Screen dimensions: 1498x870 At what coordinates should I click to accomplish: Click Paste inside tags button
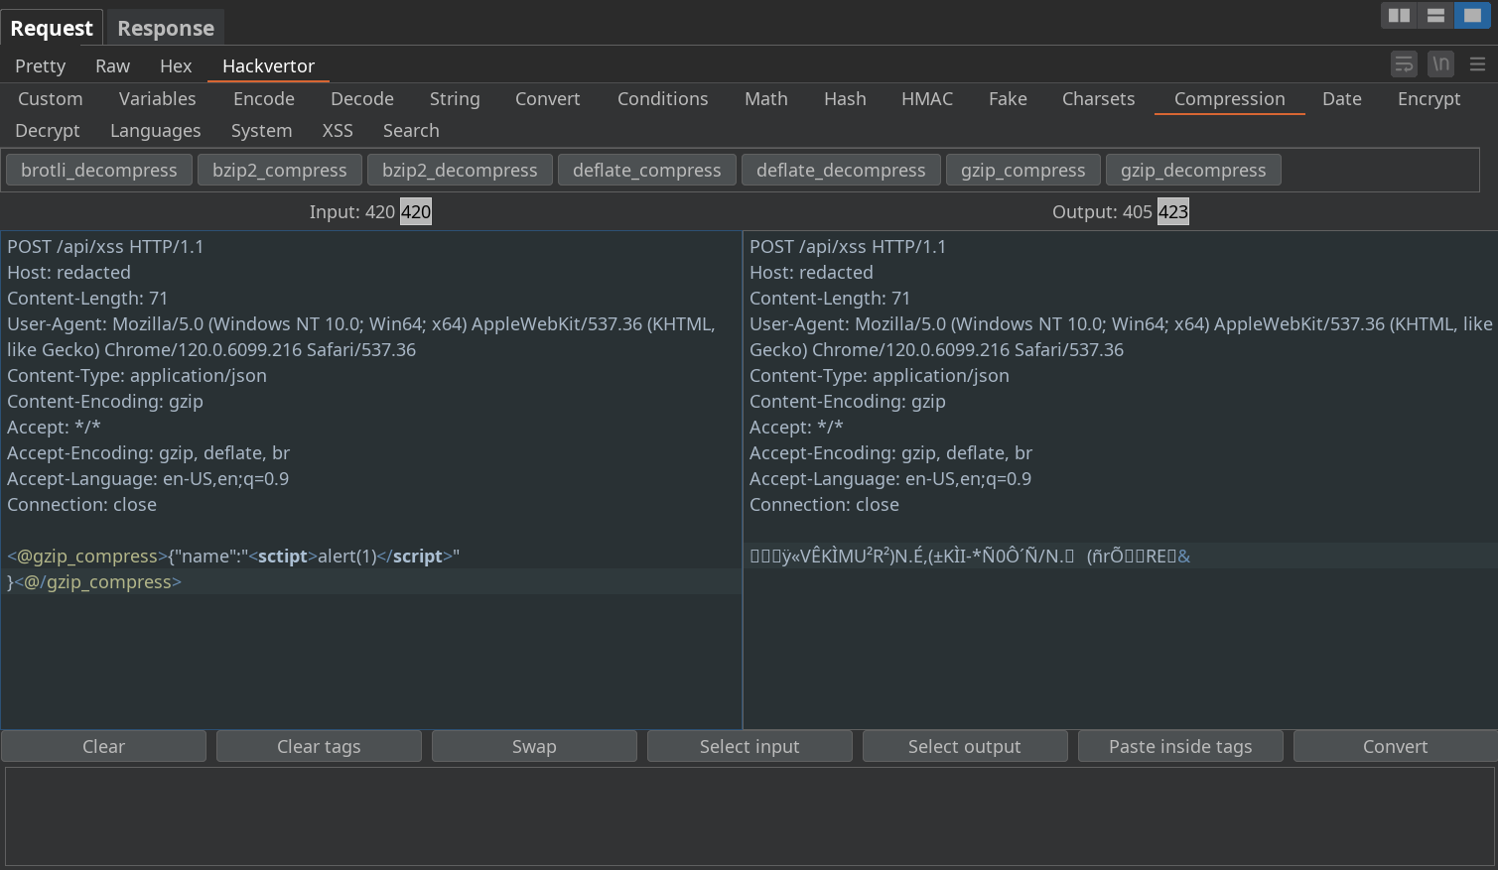point(1180,747)
